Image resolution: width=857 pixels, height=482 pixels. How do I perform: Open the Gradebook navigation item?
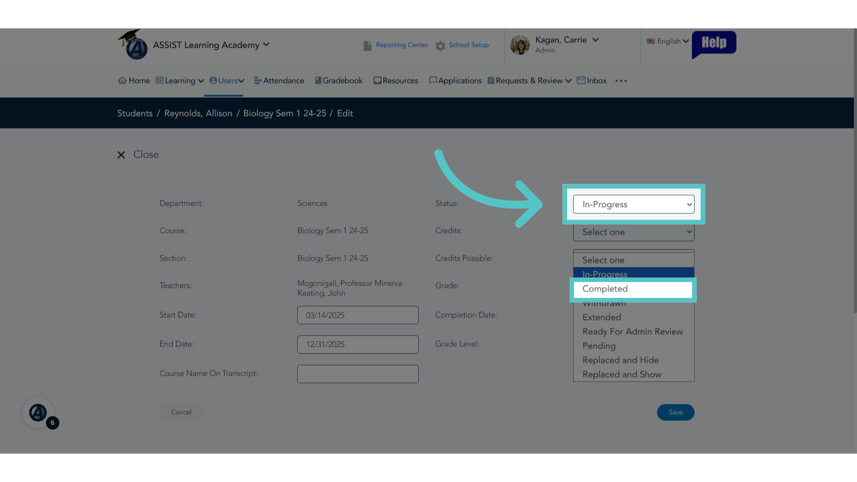pyautogui.click(x=339, y=81)
